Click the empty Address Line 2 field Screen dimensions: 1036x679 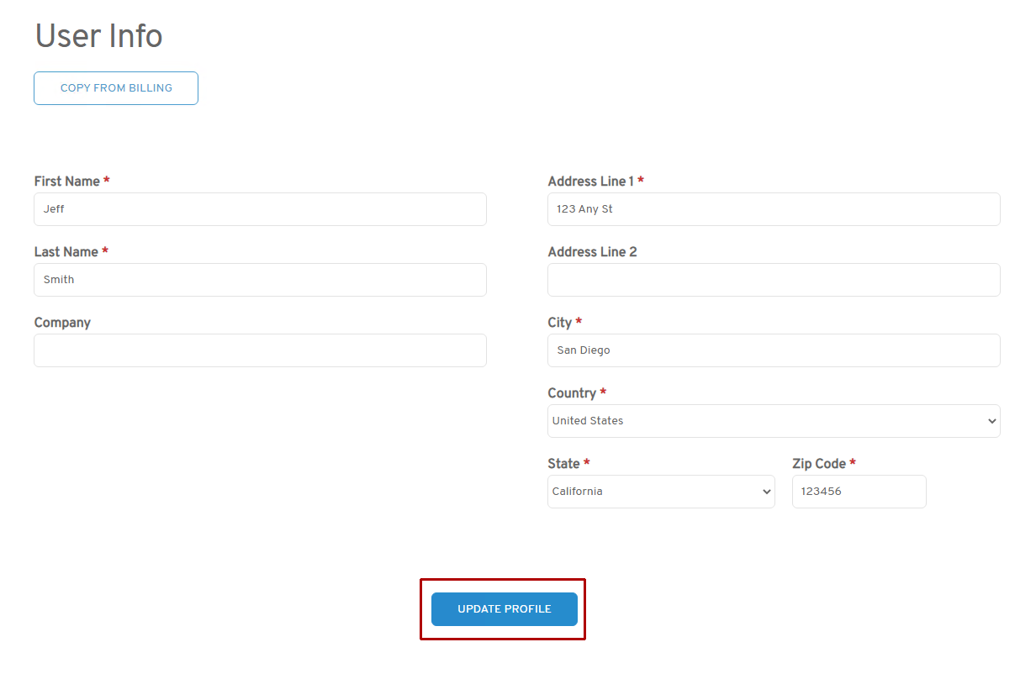coord(773,280)
